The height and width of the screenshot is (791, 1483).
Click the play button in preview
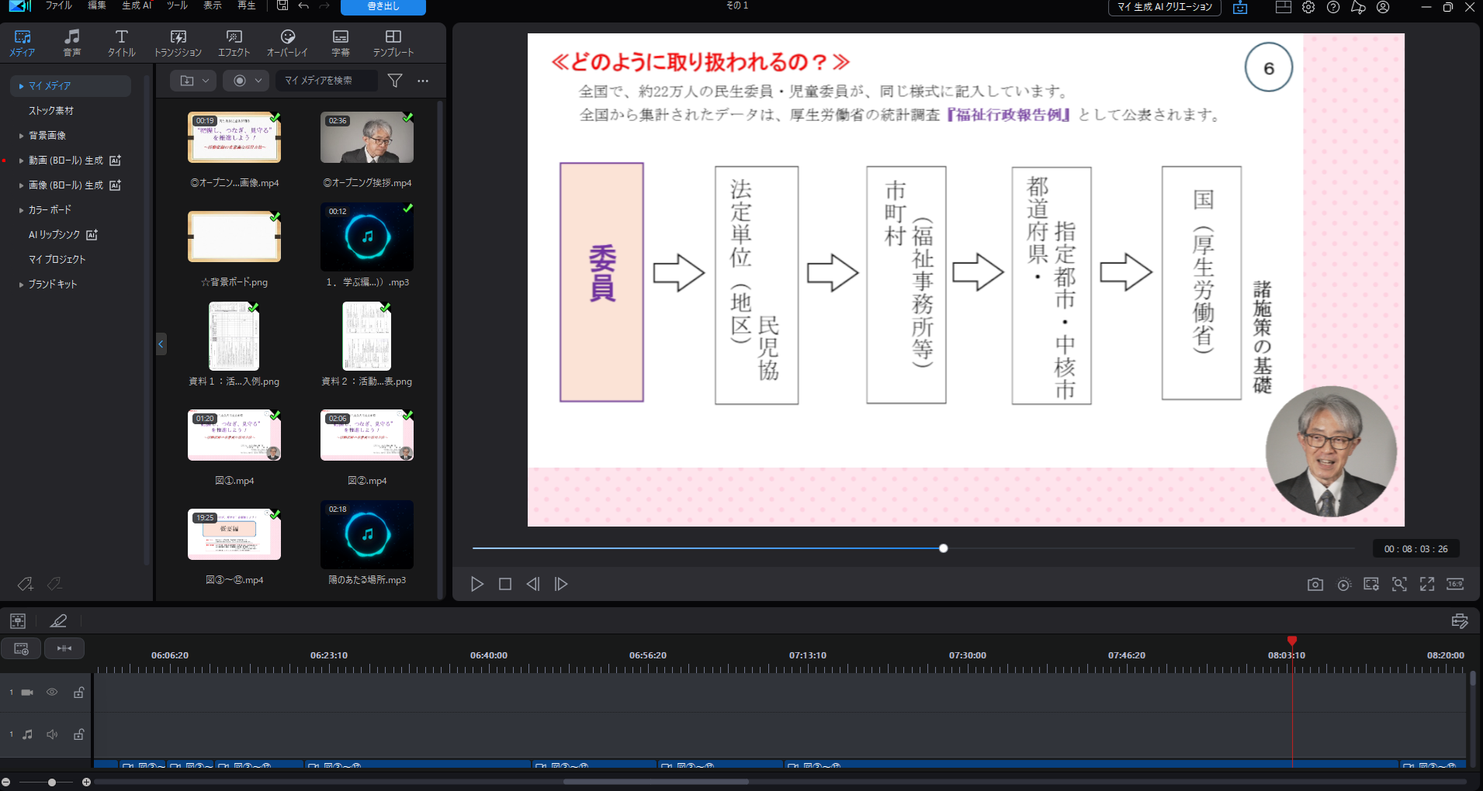pos(477,585)
